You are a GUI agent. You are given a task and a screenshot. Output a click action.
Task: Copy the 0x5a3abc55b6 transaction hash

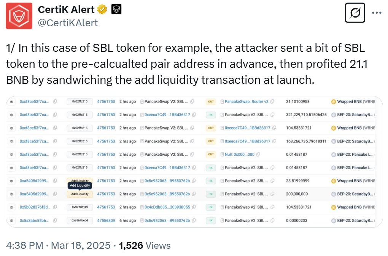click(x=55, y=221)
